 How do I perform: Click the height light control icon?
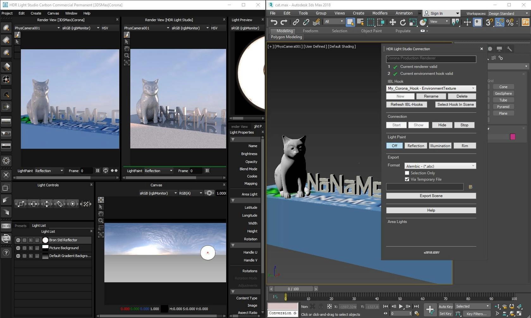click(x=46, y=204)
